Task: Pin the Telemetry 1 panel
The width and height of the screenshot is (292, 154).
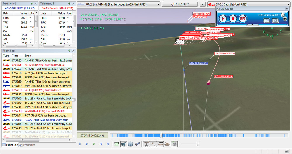Action: [32, 3]
